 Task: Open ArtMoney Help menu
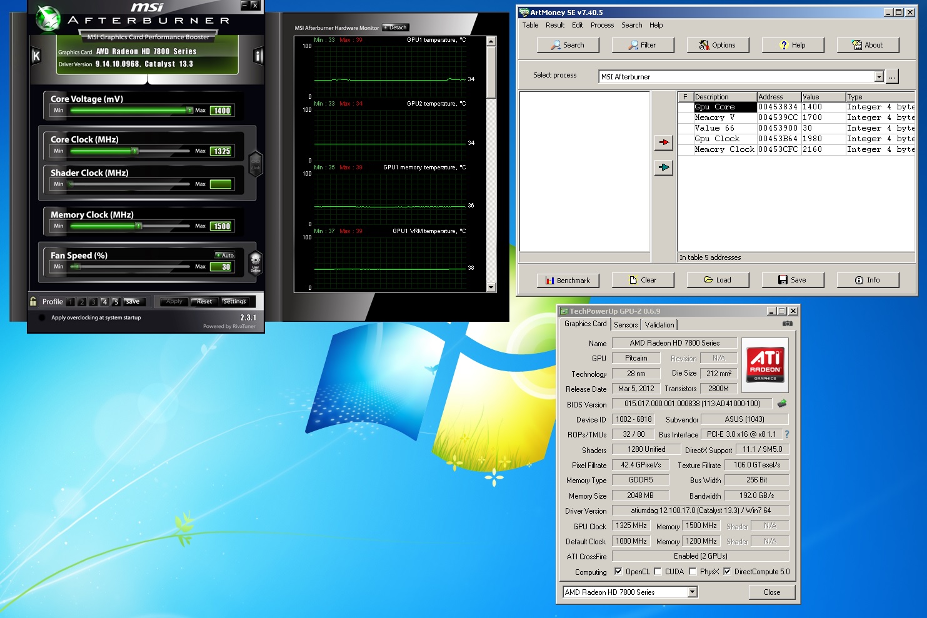tap(656, 25)
